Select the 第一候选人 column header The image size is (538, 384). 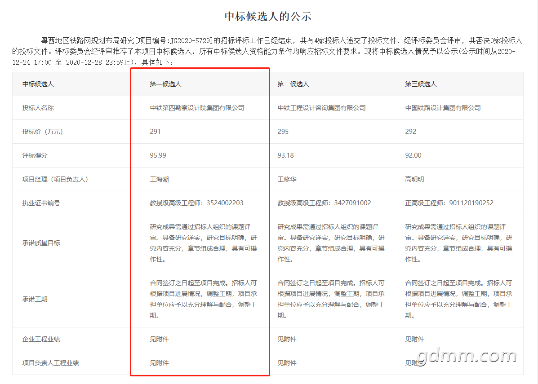pyautogui.click(x=166, y=84)
